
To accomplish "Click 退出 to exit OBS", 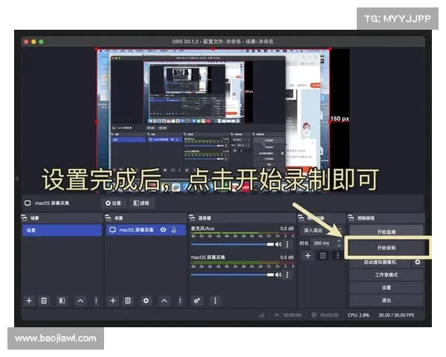I will (387, 300).
